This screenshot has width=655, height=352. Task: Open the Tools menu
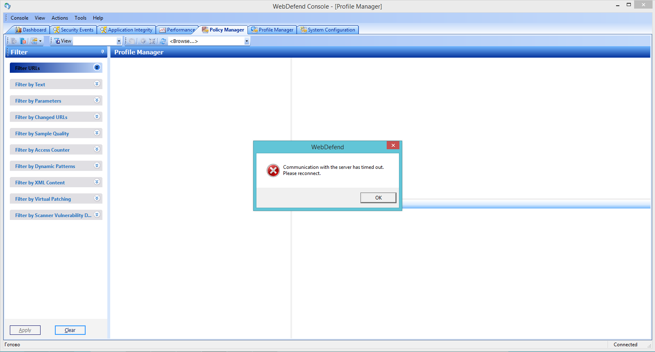coord(80,18)
